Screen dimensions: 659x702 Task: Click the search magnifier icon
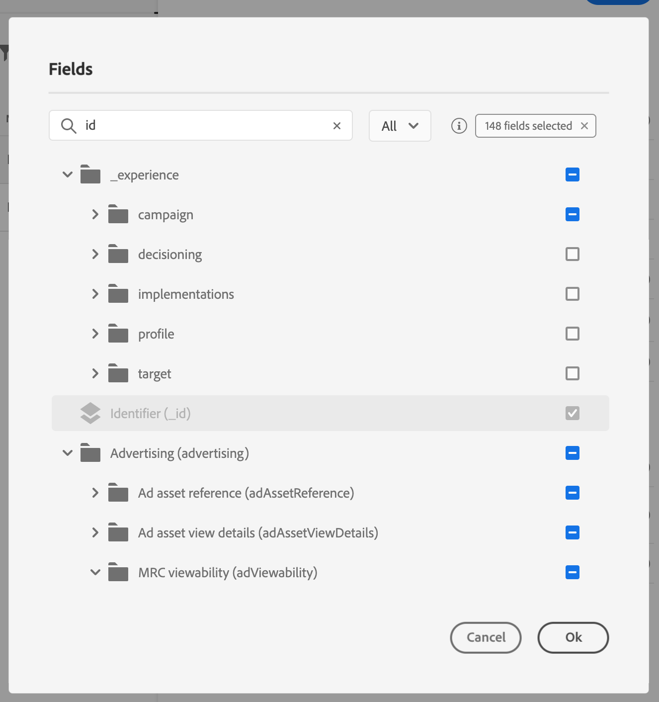(69, 126)
